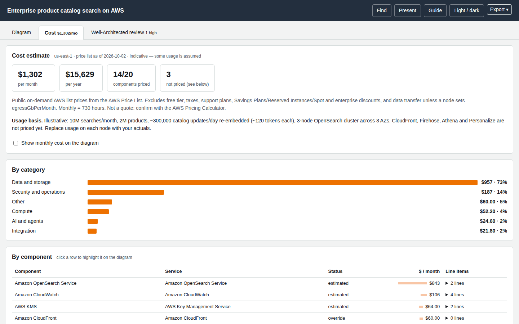Click the $1,302 per month card
Image resolution: width=519 pixels, height=324 pixels.
tap(34, 78)
